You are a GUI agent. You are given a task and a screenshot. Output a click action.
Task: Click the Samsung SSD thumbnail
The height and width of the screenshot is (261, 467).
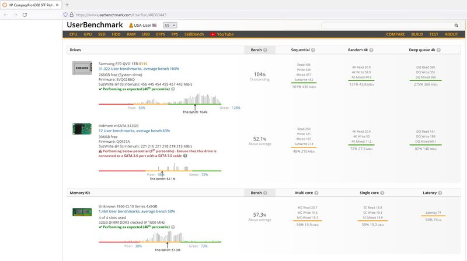[82, 68]
